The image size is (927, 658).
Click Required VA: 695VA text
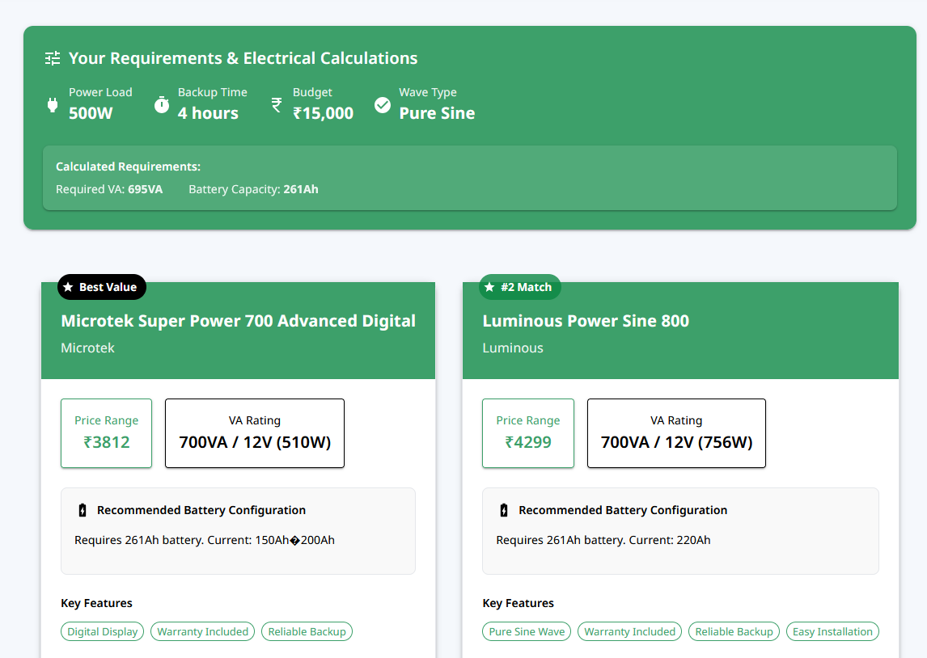pyautogui.click(x=109, y=189)
